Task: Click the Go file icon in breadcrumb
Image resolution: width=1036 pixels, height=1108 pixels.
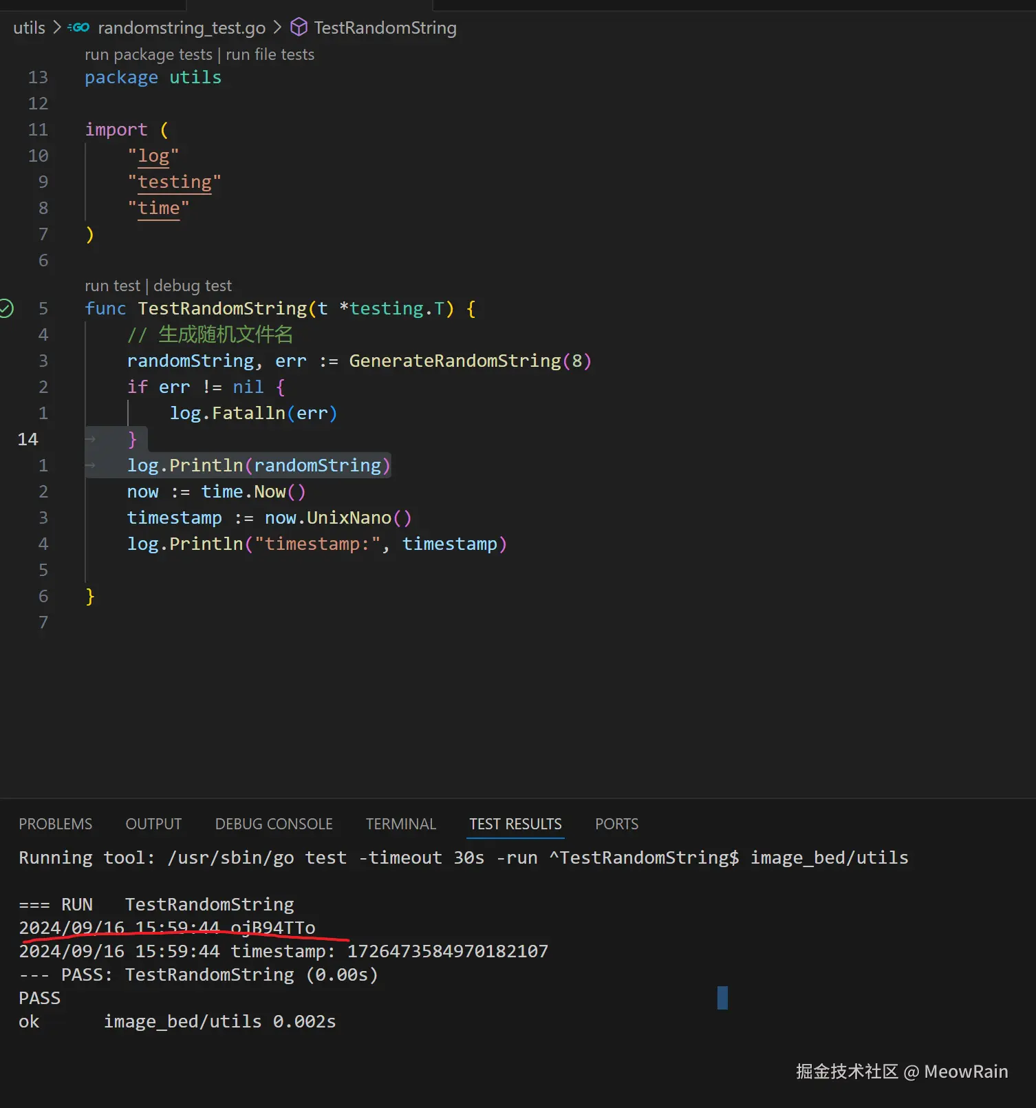Action: 78,28
